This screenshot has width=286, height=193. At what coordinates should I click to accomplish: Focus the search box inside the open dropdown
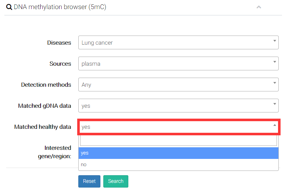pos(178,140)
